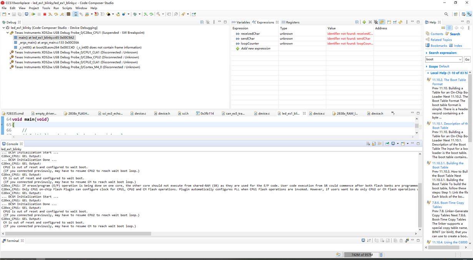Click the View Menu icon in Debug view

pos(213,22)
